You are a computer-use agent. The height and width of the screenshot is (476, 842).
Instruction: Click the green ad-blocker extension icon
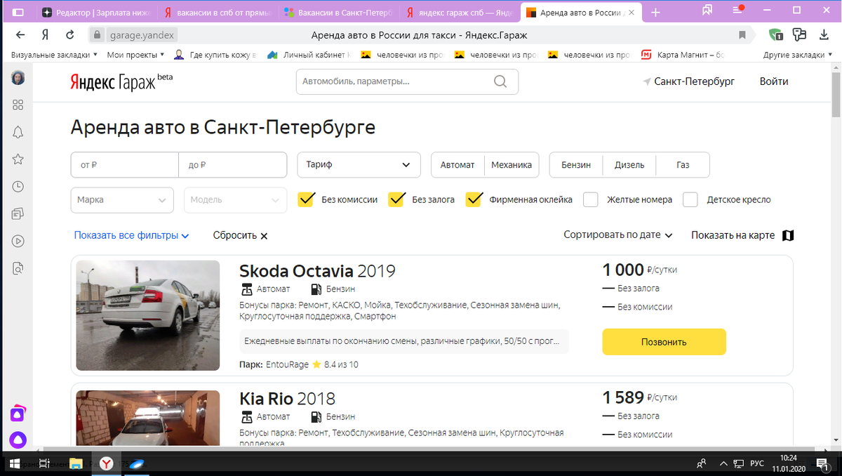pos(776,32)
